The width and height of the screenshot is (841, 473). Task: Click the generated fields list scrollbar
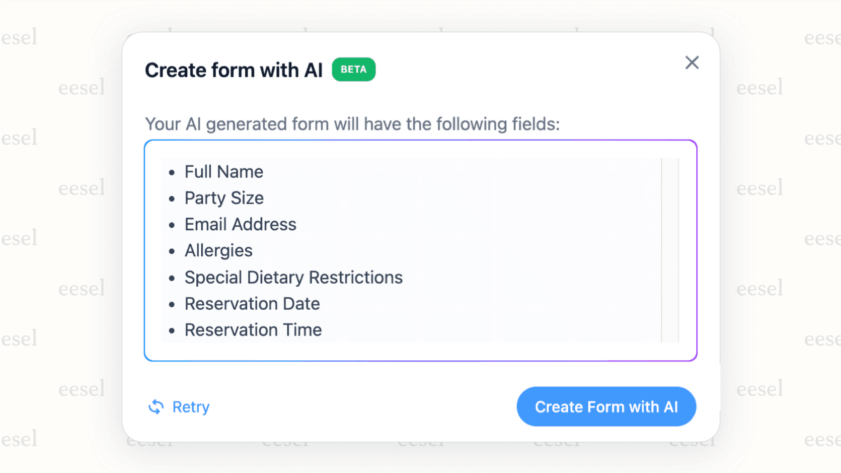click(670, 250)
